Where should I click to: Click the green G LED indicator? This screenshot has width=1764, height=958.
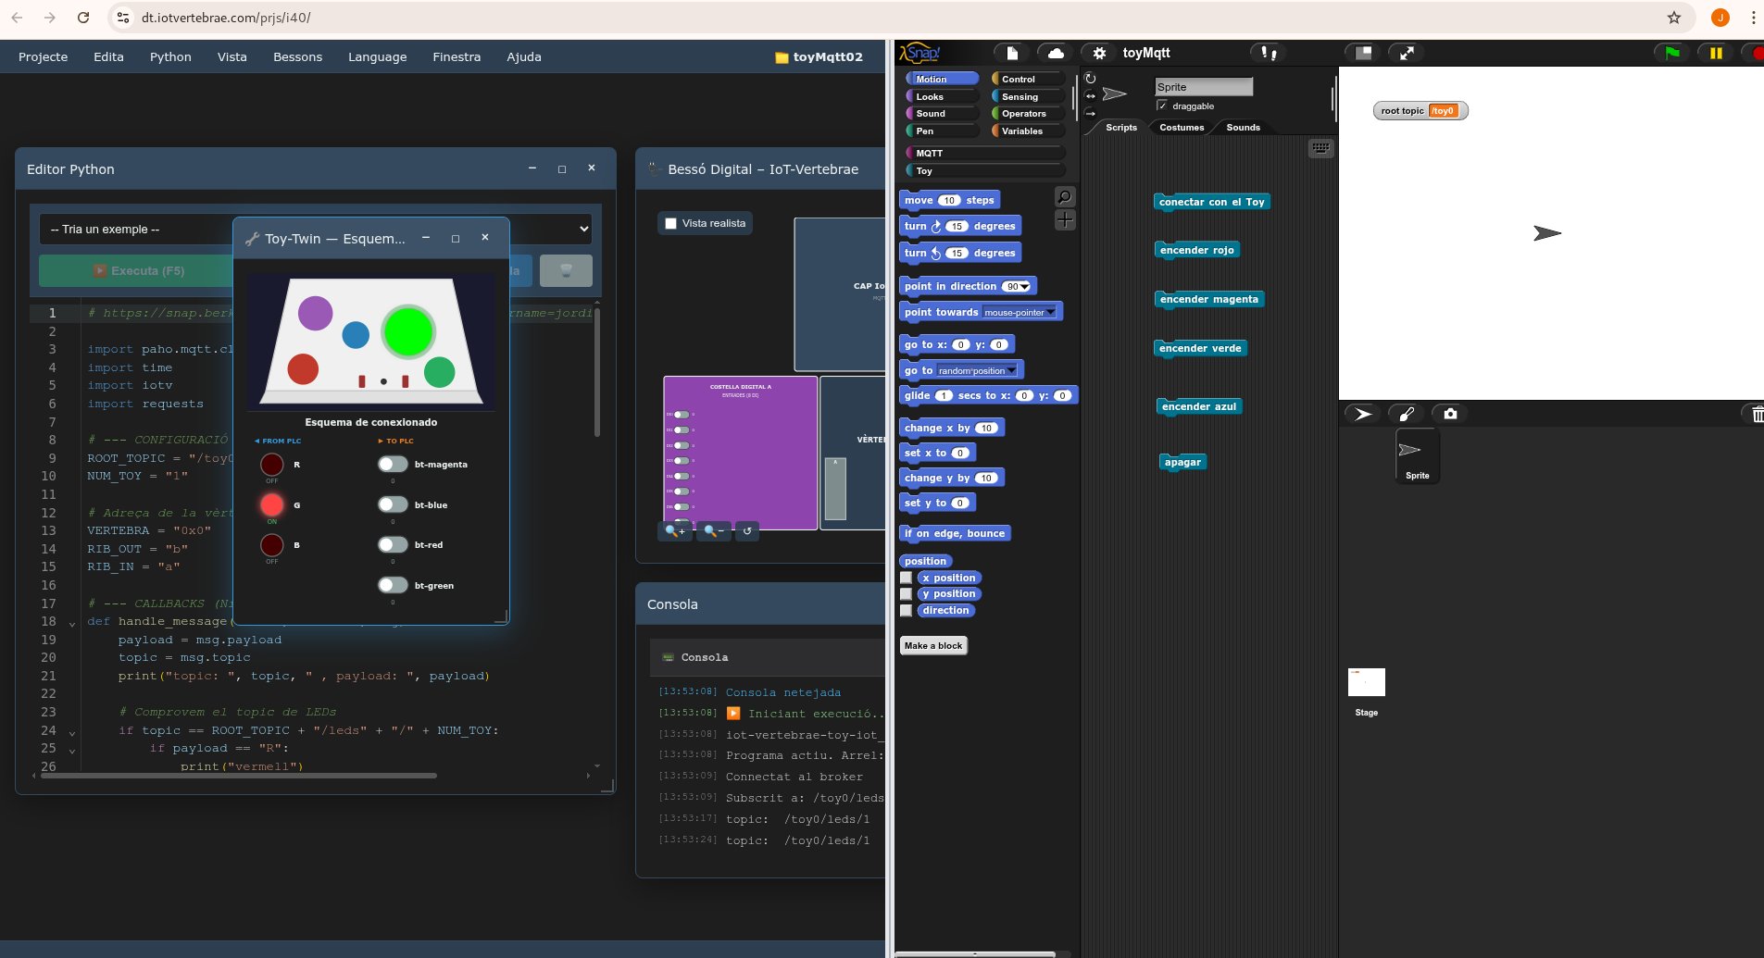coord(271,504)
